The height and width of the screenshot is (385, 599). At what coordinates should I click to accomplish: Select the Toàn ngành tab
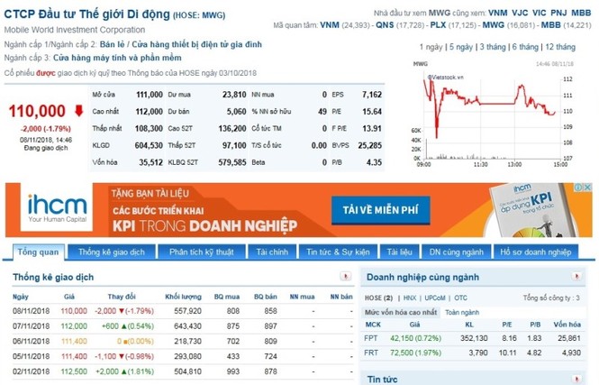click(x=462, y=312)
